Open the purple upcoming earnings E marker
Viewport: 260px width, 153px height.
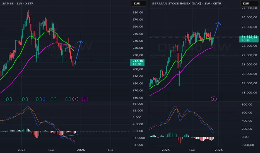(85, 99)
